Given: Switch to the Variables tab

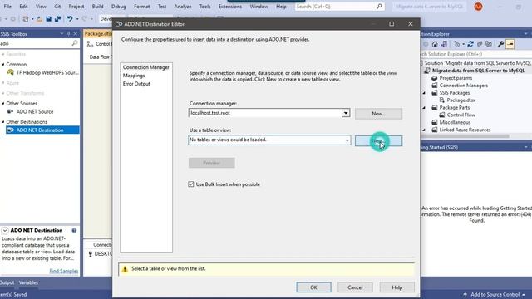Looking at the screenshot, I should [28, 282].
